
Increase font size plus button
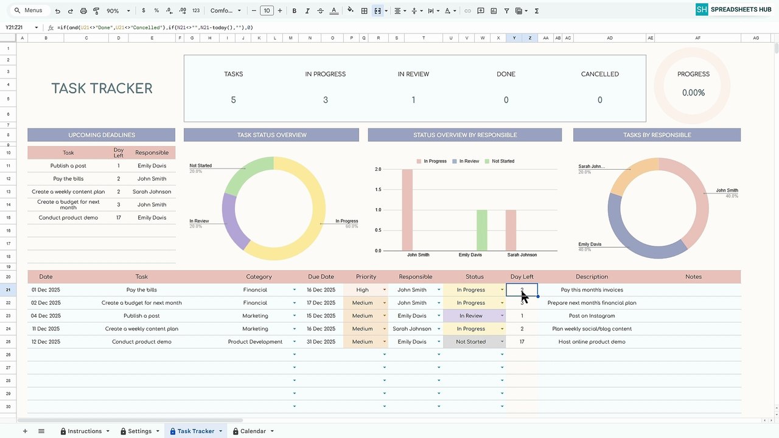tap(280, 11)
